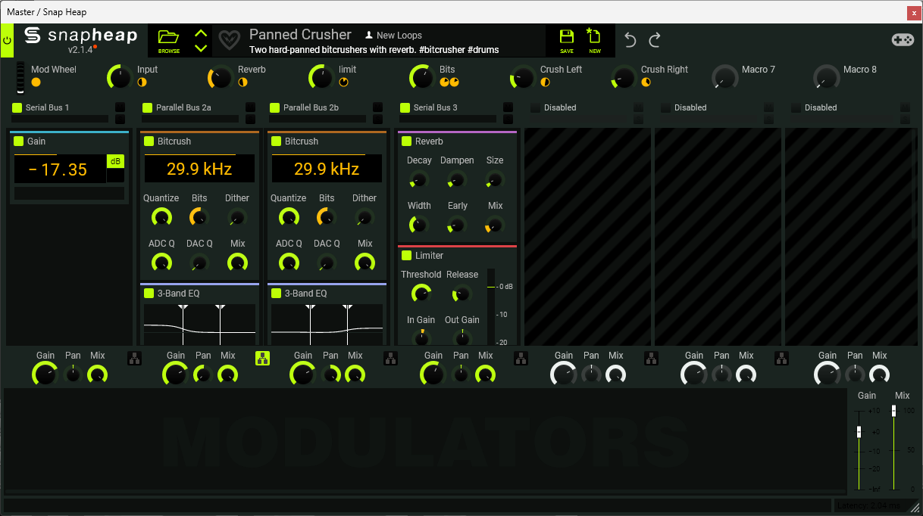The width and height of the screenshot is (923, 516).
Task: Toggle the dB unit button in Gain
Action: 115,161
